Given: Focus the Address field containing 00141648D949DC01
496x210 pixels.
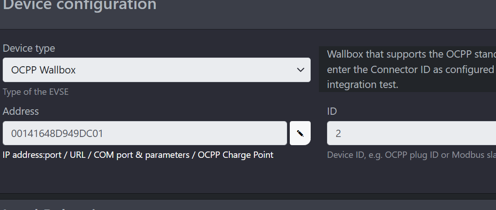Looking at the screenshot, I should [x=145, y=133].
